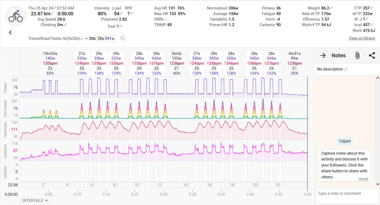Edit the 23.87 km distance pencil
This screenshot has width=380, height=205.
pyautogui.click(x=53, y=14)
